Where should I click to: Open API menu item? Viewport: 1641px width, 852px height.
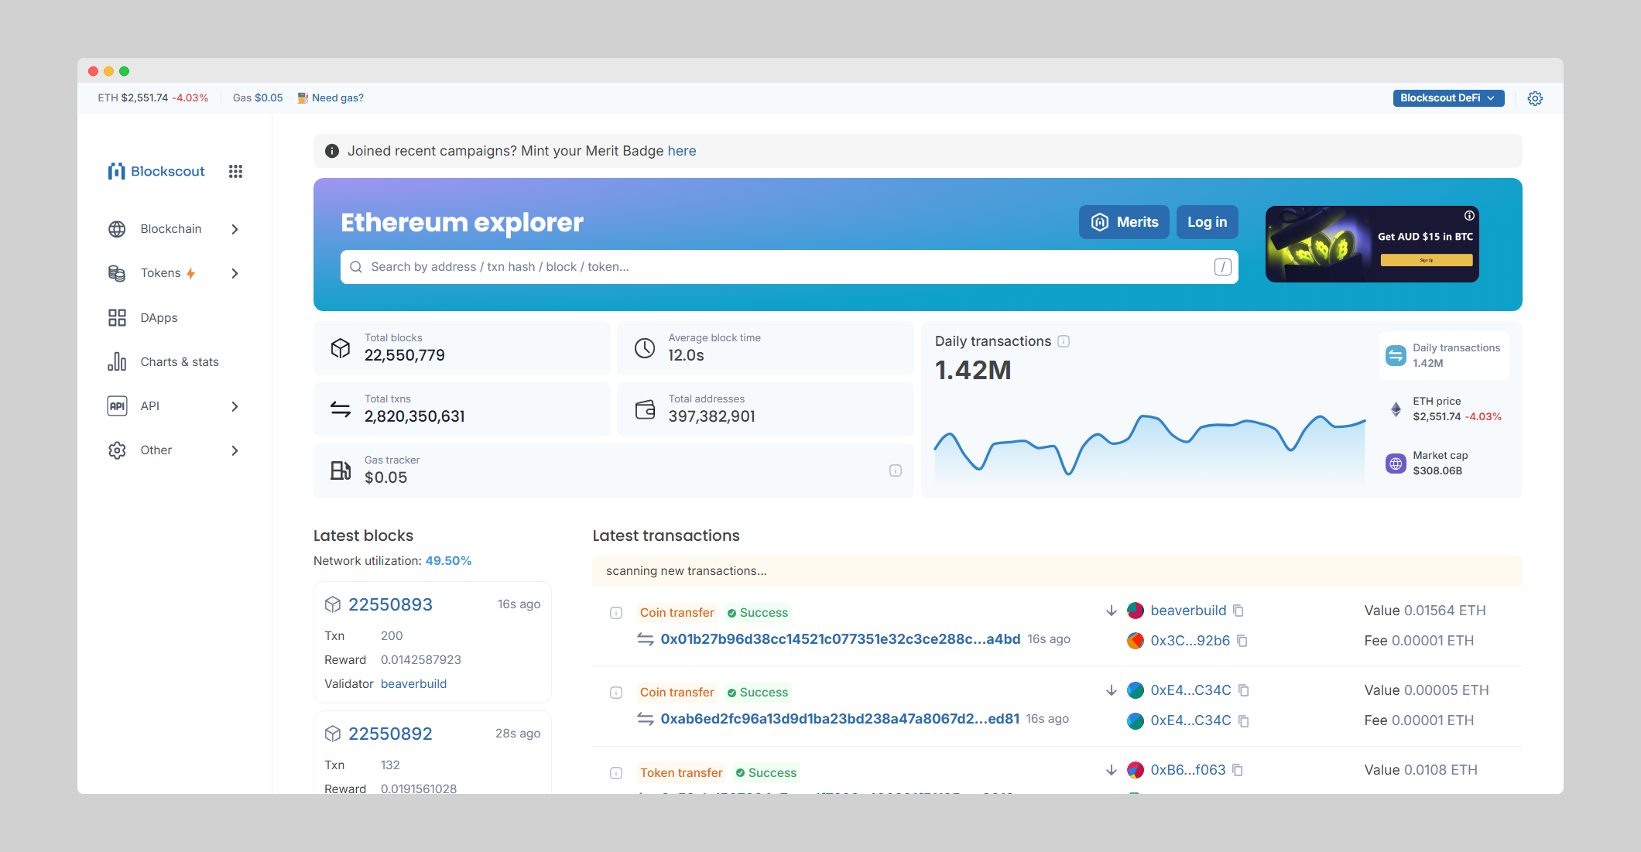(175, 405)
